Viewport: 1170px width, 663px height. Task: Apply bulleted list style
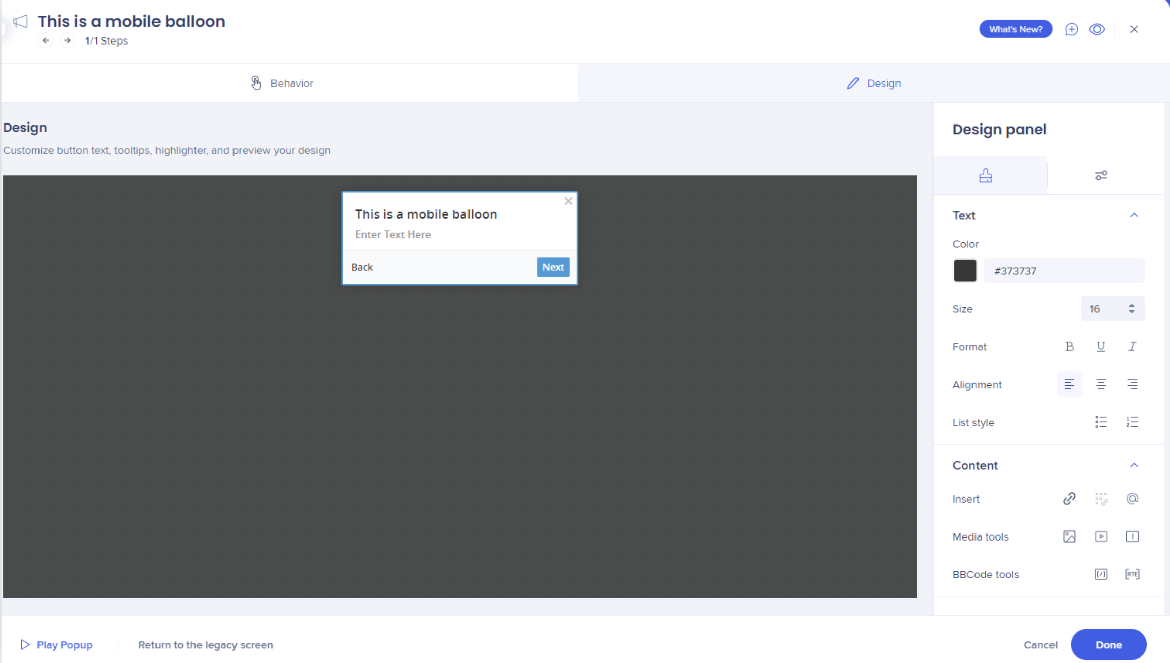1101,422
